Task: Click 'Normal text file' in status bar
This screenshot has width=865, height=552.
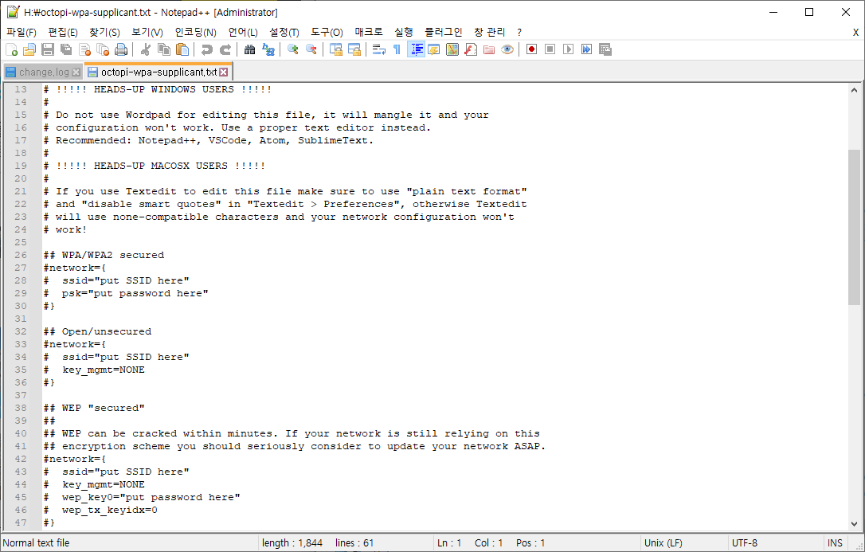Action: (37, 543)
